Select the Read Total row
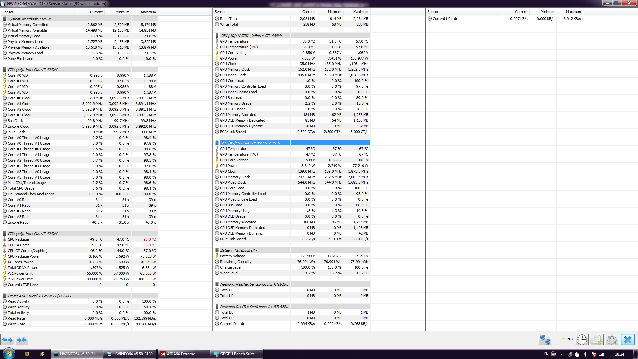 [292, 19]
